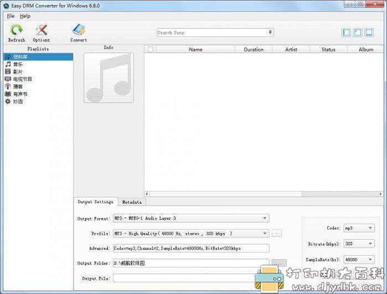Select the third layout view icon
The width and height of the screenshot is (387, 294).
coord(369,33)
